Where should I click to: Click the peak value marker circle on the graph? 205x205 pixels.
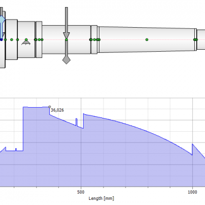50,107
